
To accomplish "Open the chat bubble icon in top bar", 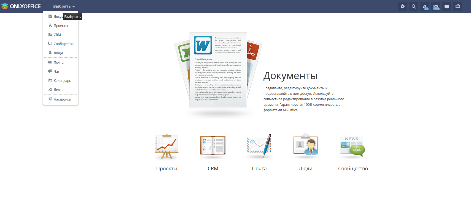I will pos(447,6).
